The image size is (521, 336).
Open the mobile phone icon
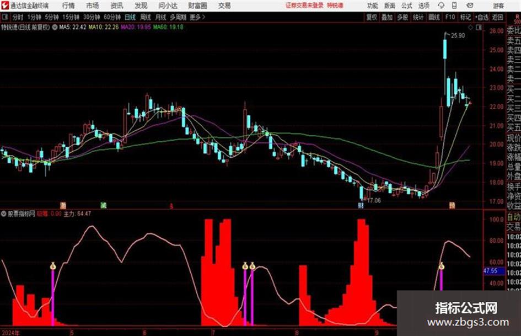tap(454, 6)
